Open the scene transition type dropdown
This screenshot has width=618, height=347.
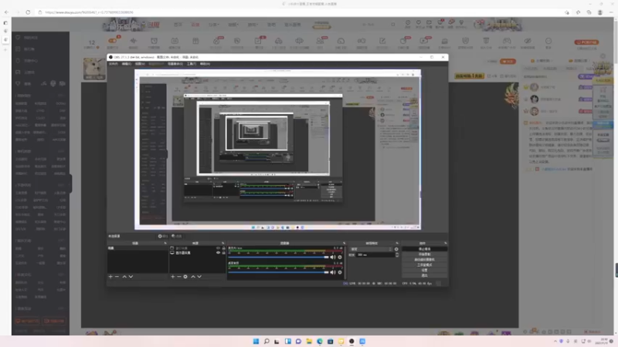[372, 249]
